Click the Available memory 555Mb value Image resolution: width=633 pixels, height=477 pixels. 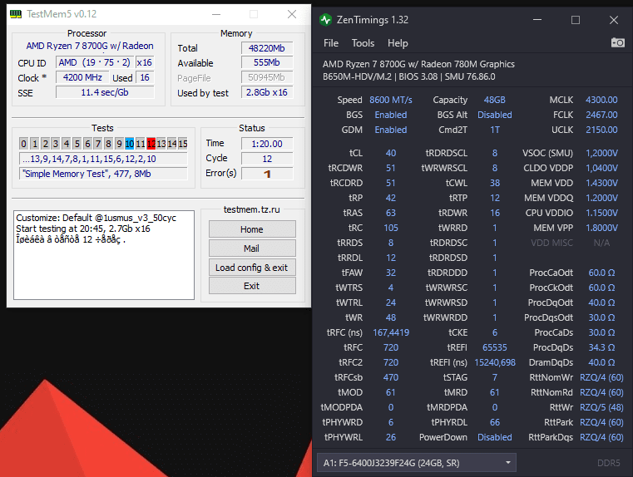267,62
